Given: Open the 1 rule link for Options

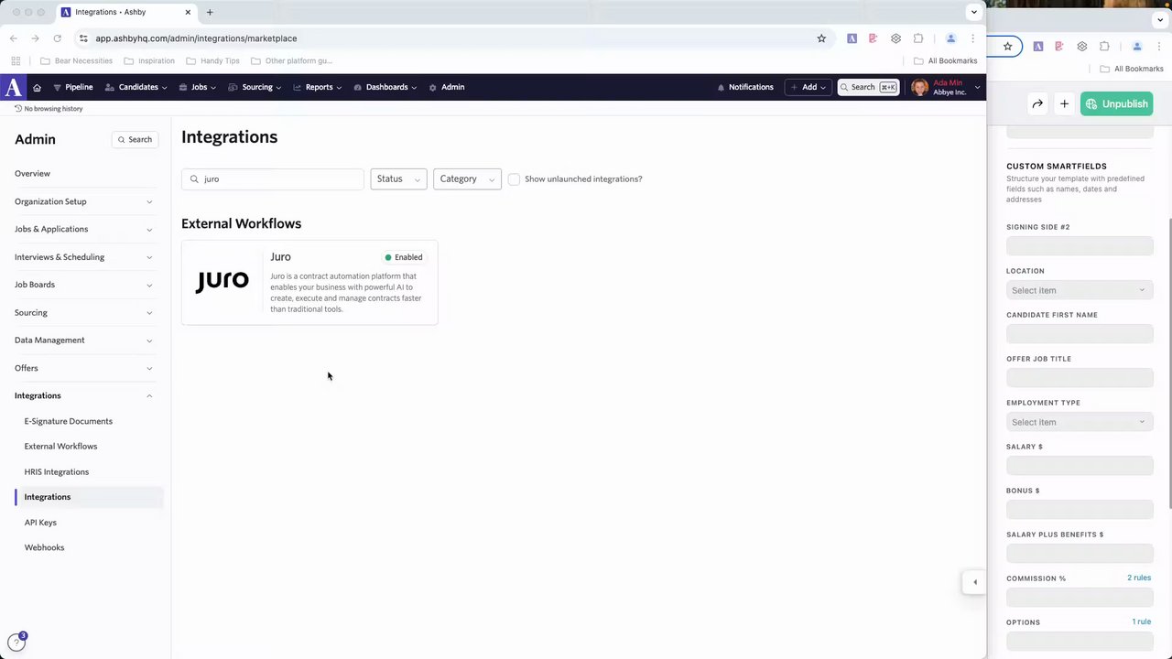Looking at the screenshot, I should tap(1141, 622).
